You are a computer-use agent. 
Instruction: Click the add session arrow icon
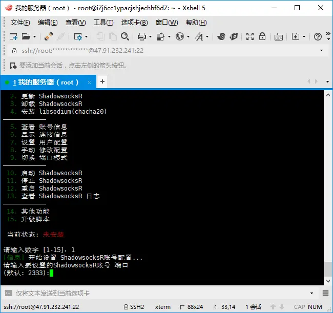click(x=13, y=66)
